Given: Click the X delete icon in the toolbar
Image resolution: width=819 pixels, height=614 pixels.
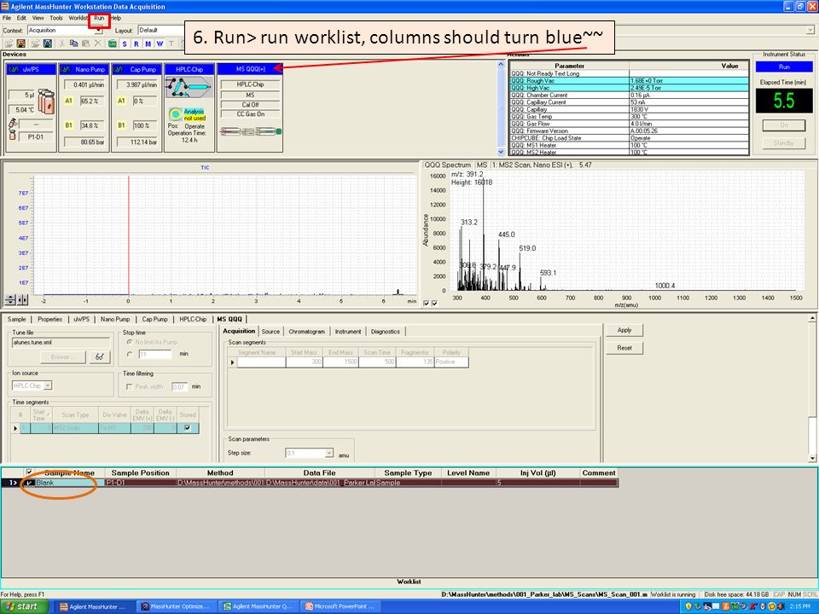Looking at the screenshot, I should tap(97, 43).
